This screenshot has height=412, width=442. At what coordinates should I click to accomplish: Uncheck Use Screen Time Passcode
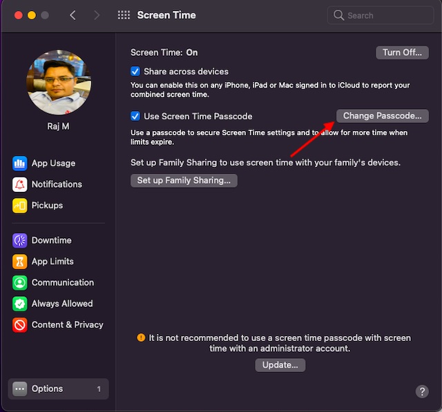[135, 116]
